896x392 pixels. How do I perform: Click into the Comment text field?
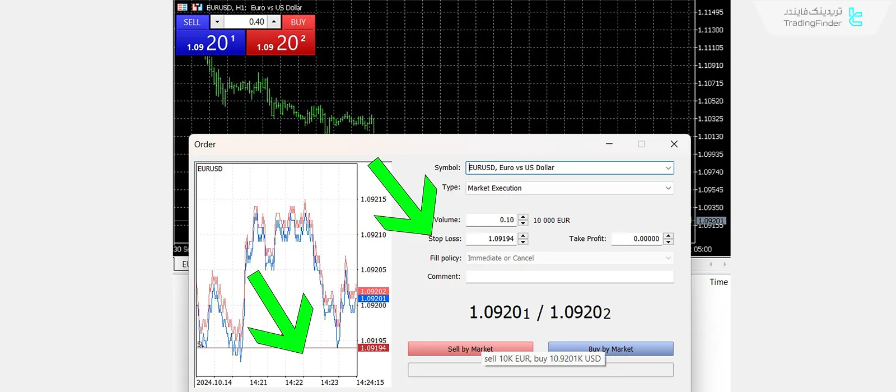[x=569, y=277]
